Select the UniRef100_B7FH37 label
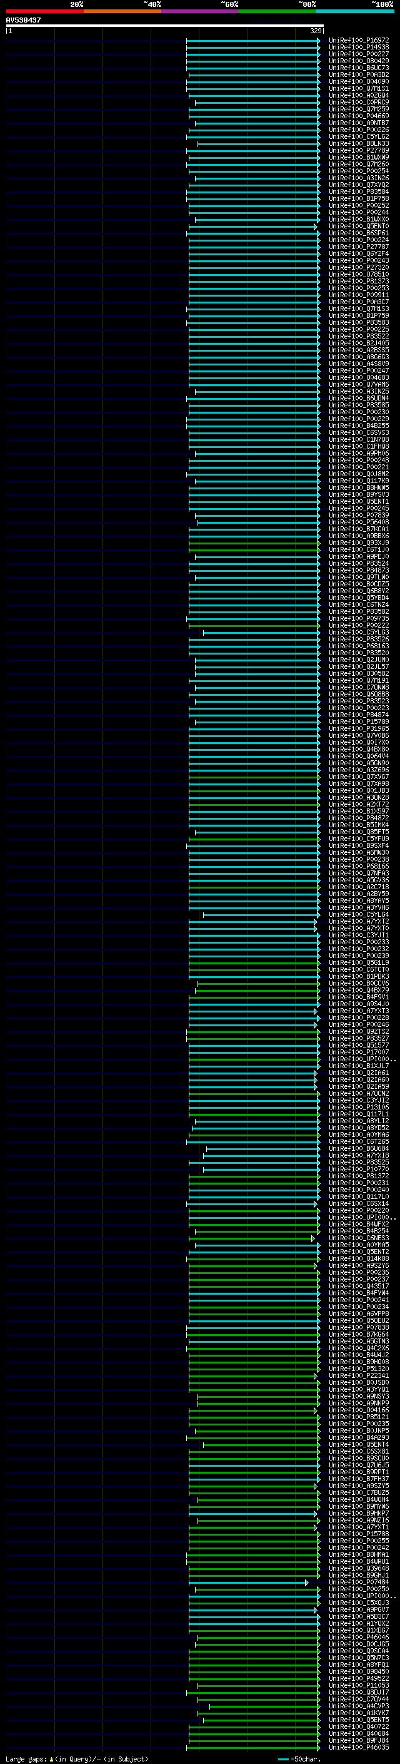Screen dimensions: 400x1764 pyautogui.click(x=358, y=1479)
